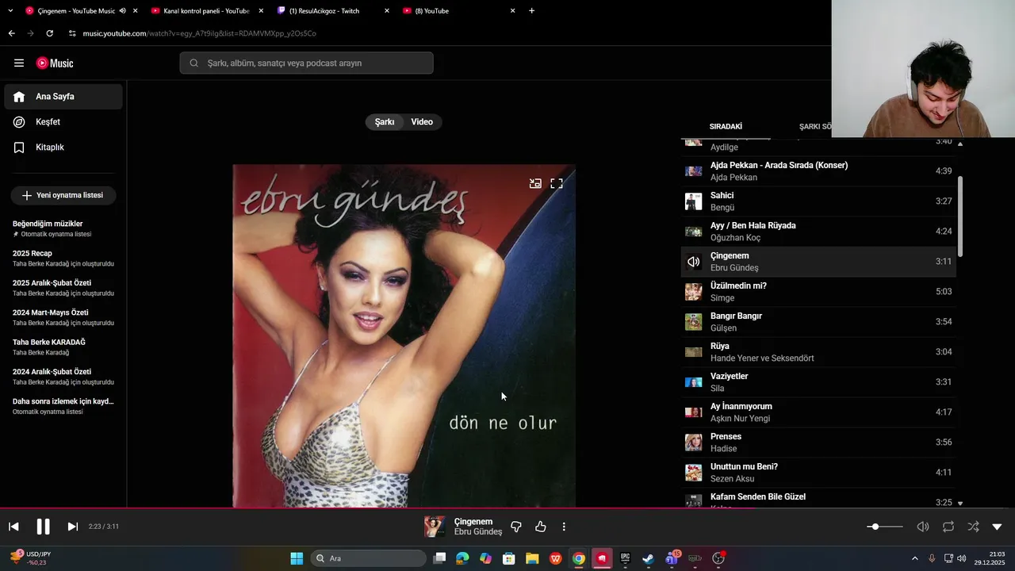
Task: Click queue scroll up arrow
Action: 960,144
